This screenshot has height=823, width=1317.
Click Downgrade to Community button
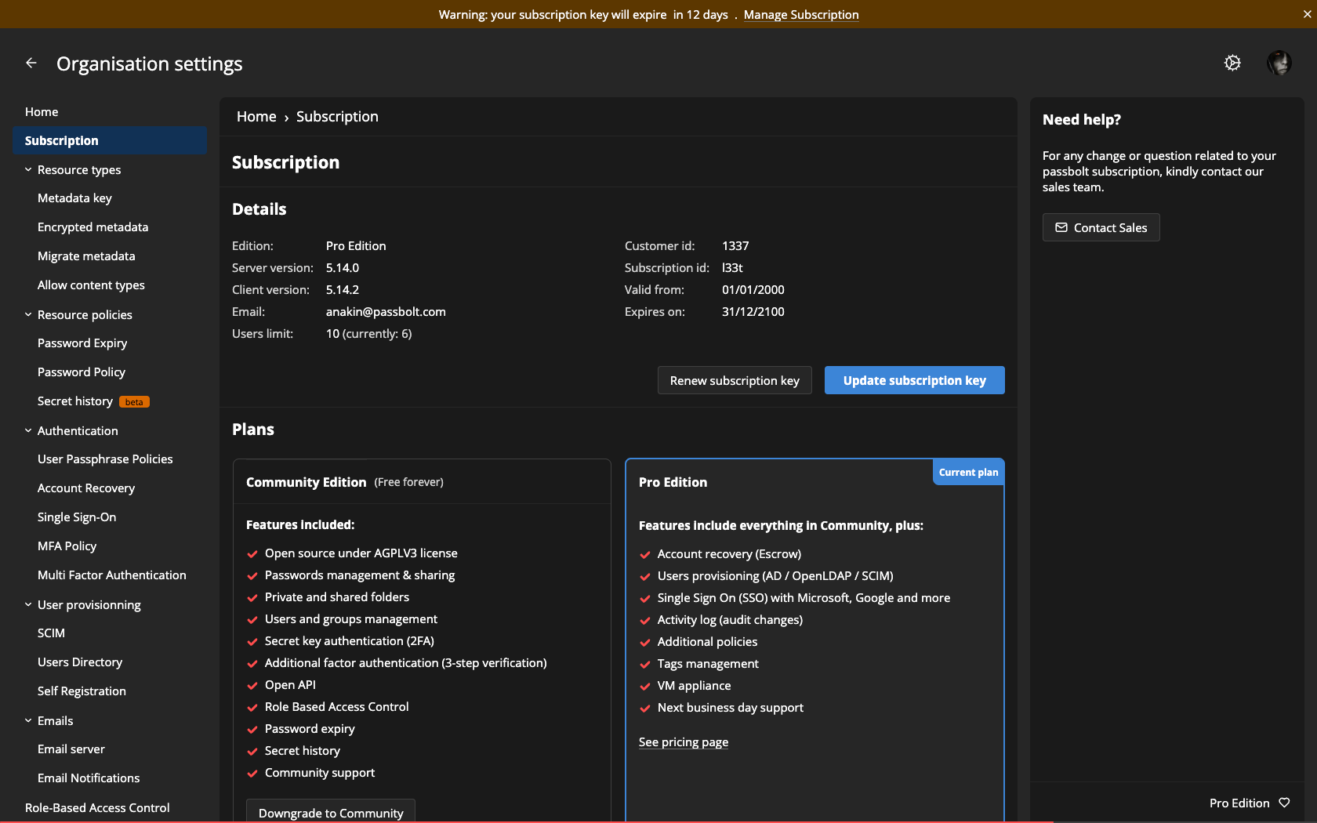[x=331, y=811]
